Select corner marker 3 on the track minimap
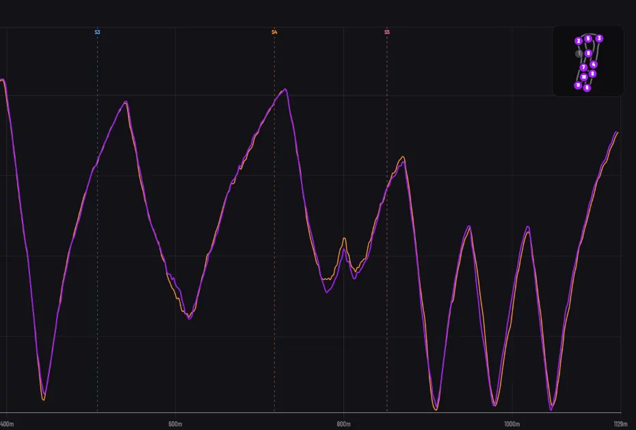The height and width of the screenshot is (430, 636). click(599, 38)
